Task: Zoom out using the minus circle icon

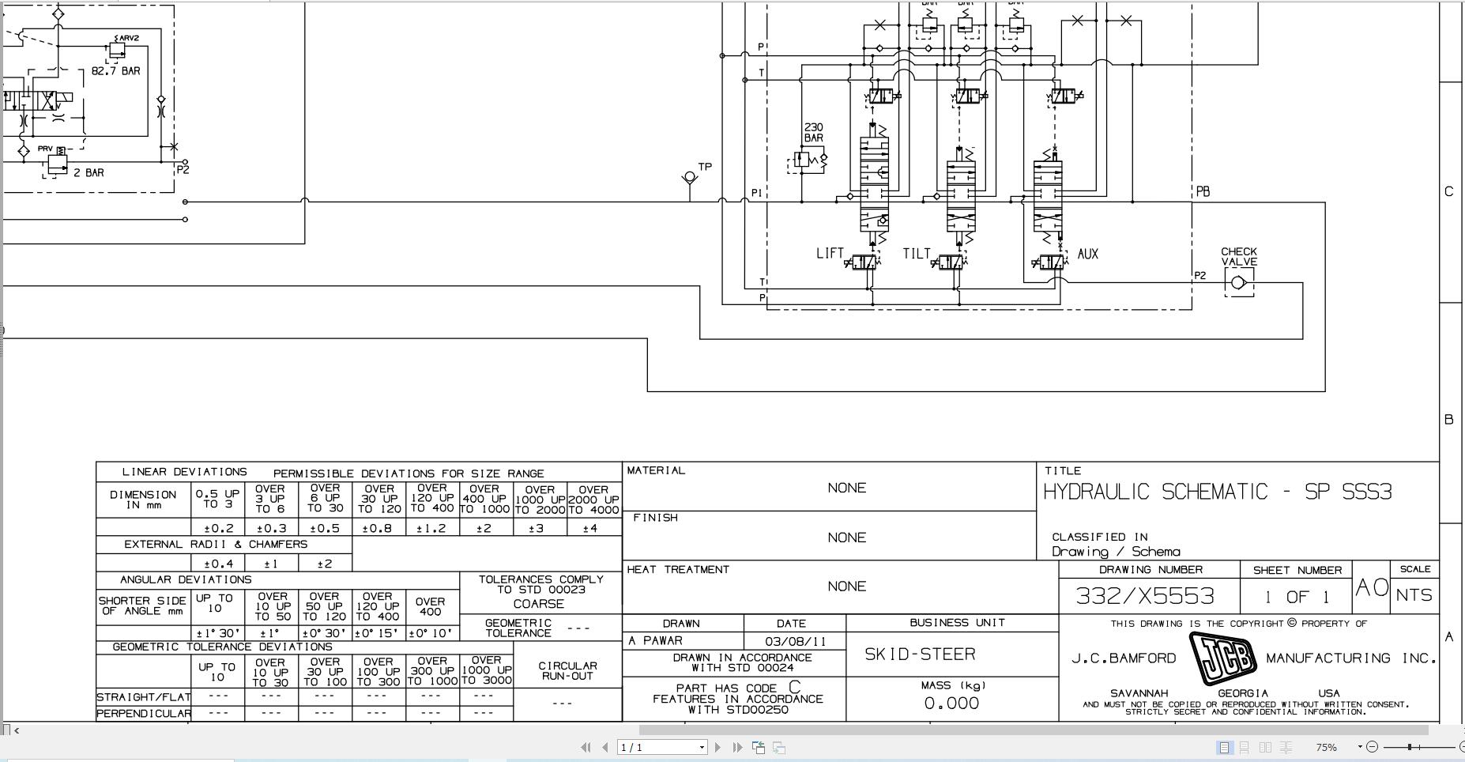Action: [1373, 747]
